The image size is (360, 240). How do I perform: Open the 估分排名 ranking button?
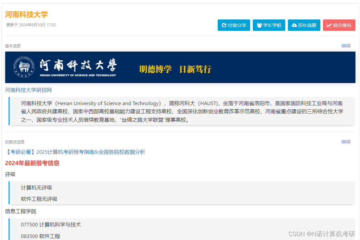(x=339, y=25)
